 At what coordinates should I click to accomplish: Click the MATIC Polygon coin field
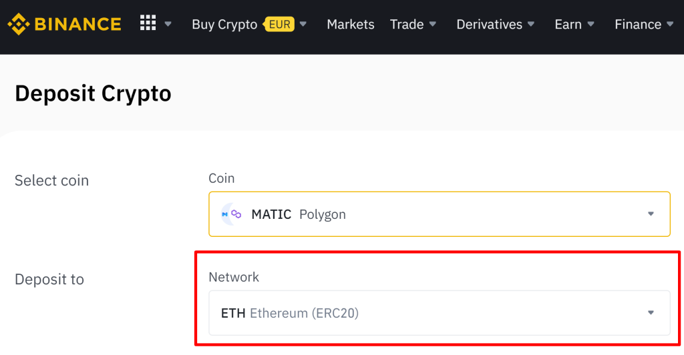pyautogui.click(x=439, y=214)
